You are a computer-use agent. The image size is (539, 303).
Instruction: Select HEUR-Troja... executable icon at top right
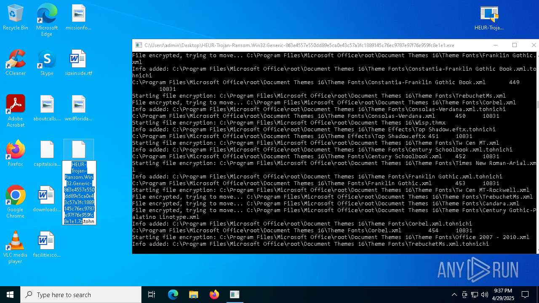point(489,17)
